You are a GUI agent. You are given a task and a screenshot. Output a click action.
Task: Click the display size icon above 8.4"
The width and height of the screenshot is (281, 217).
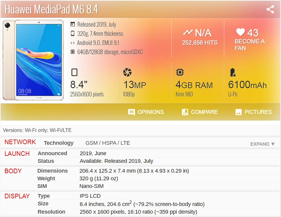pos(74,72)
